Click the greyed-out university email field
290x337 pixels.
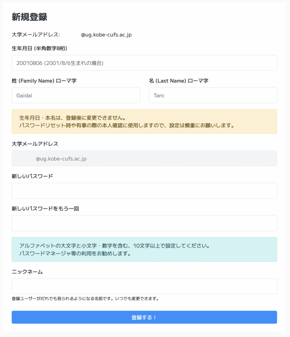tap(144, 158)
